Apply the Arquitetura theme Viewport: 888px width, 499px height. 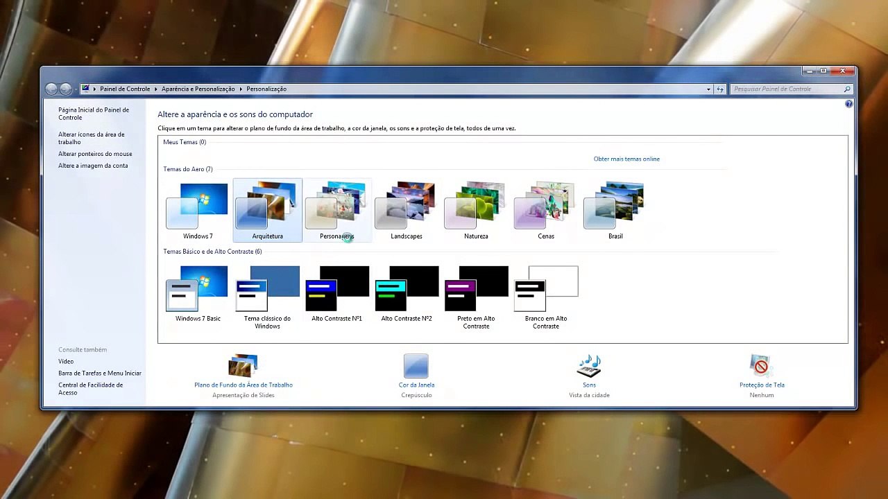point(267,211)
